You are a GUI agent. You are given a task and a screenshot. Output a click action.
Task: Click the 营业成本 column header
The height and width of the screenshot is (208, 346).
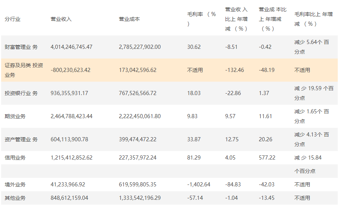(x=129, y=19)
